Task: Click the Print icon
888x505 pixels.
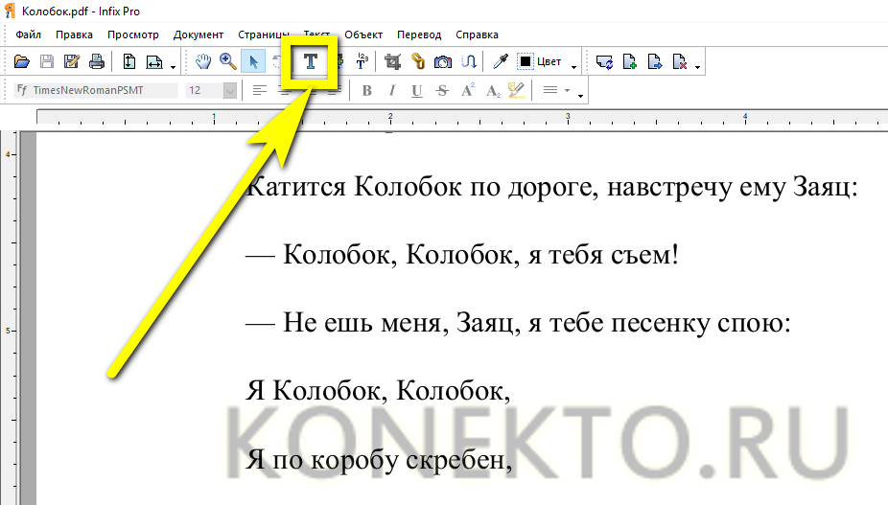Action: 97,62
